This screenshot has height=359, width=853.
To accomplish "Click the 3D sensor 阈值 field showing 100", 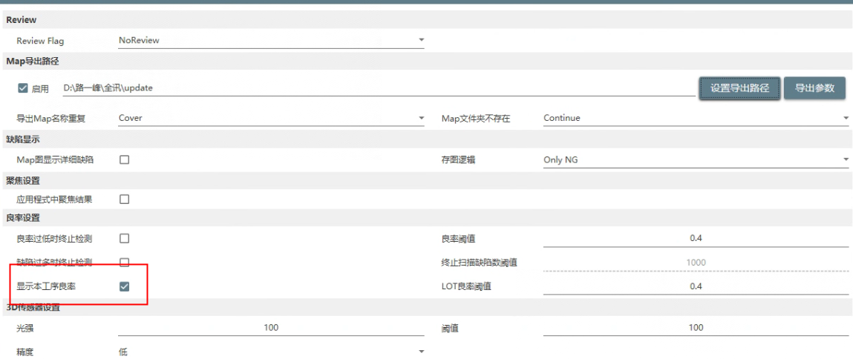I will click(696, 328).
